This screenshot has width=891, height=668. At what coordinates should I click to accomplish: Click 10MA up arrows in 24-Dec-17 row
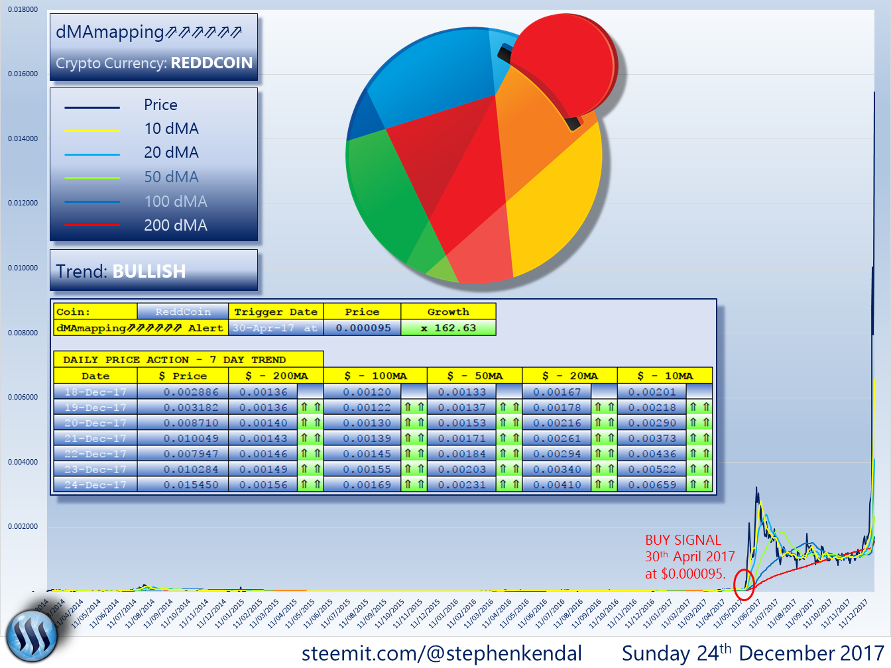click(699, 484)
